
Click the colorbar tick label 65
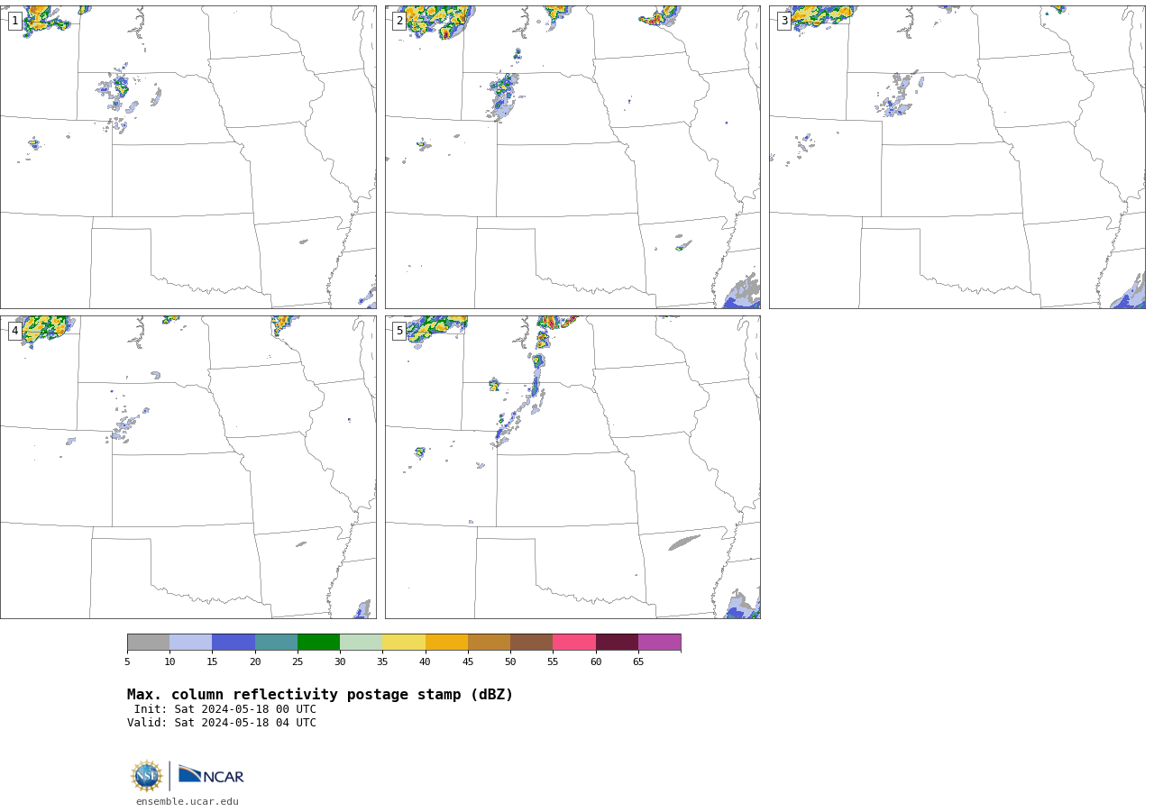638,662
